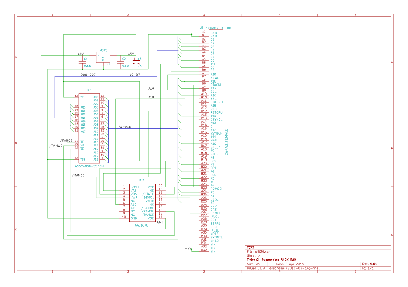Click the A00 pin label on IC1

[96, 97]
